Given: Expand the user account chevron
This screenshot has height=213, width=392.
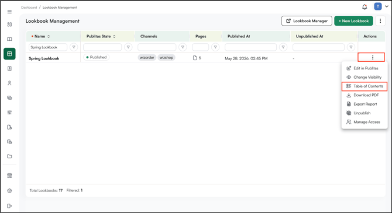Looking at the screenshot, I should click(x=387, y=6).
